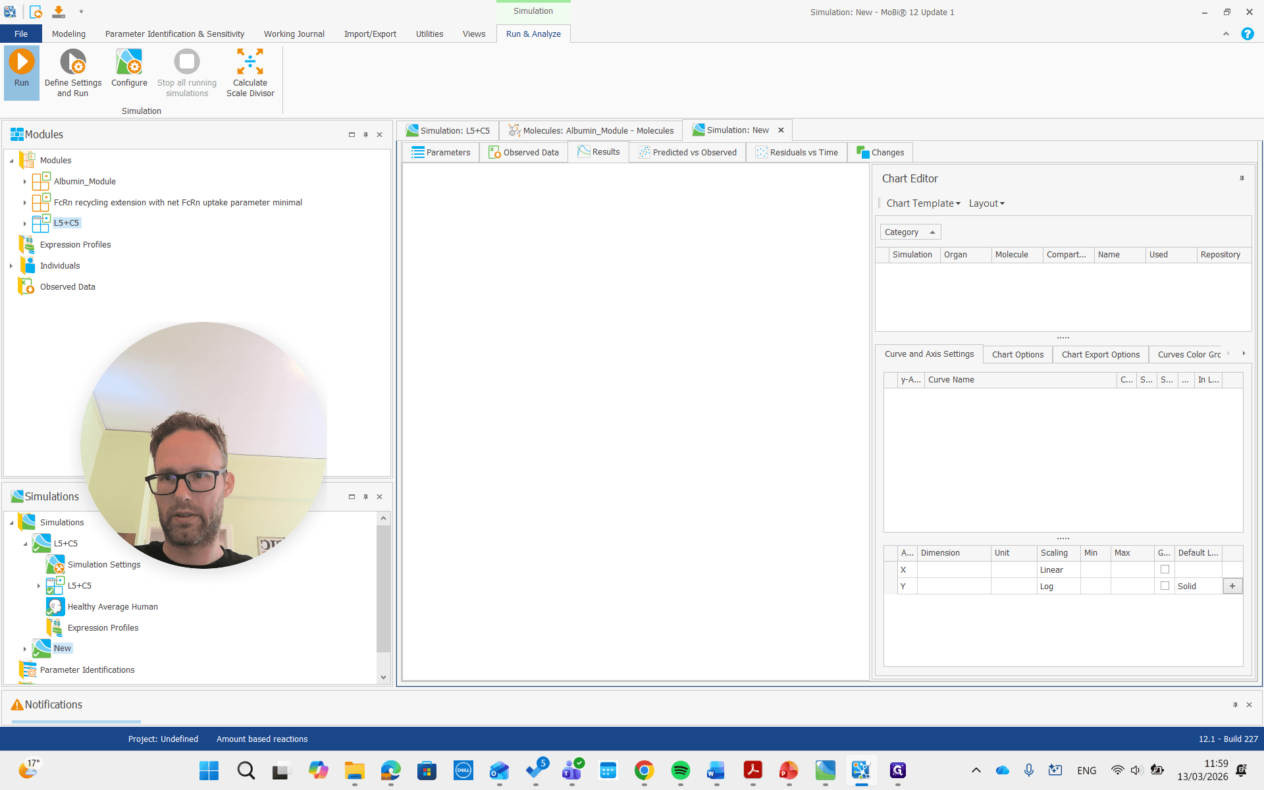
Task: Open the Changes tab
Action: pos(880,152)
